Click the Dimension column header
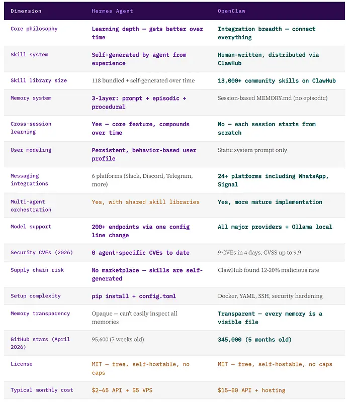Image resolution: width=352 pixels, height=404 pixels. coord(26,11)
